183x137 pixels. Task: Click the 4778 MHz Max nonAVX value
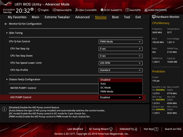172,93
